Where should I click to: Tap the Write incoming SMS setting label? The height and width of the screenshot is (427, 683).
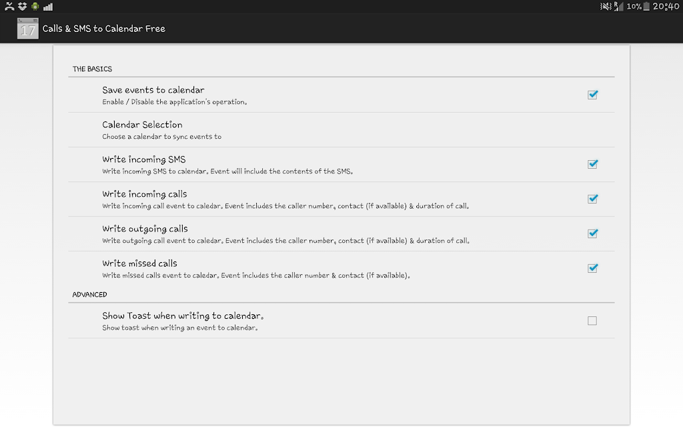click(144, 159)
